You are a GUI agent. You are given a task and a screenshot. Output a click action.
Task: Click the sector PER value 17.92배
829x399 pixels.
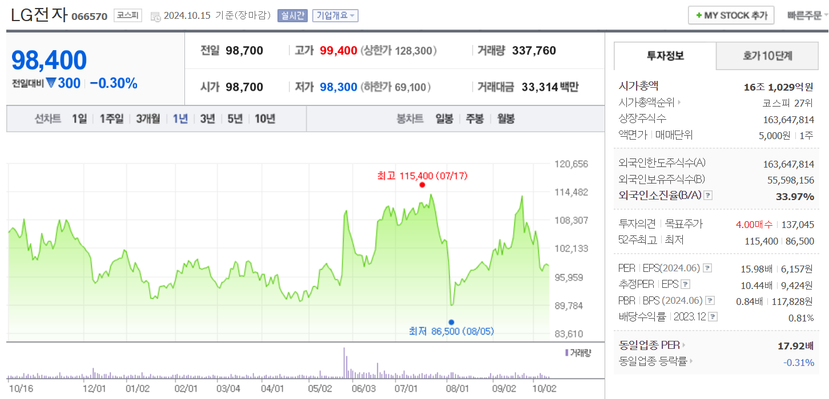795,346
